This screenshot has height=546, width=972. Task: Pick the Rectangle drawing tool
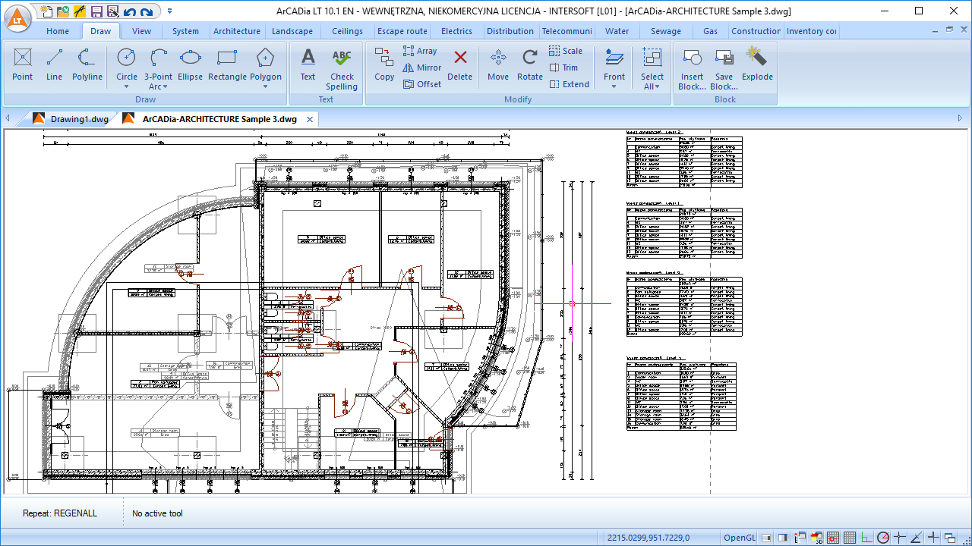click(x=227, y=64)
